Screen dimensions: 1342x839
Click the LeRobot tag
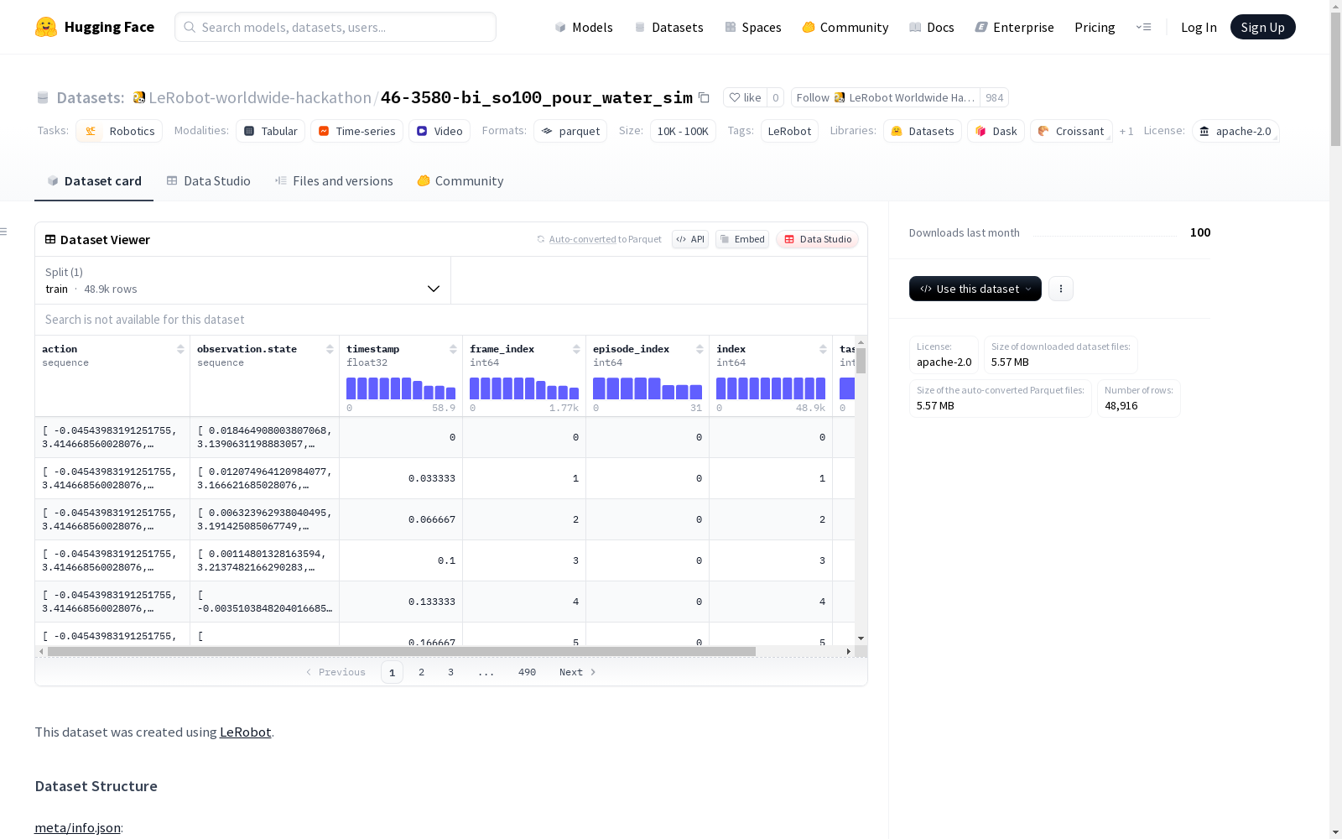point(789,131)
